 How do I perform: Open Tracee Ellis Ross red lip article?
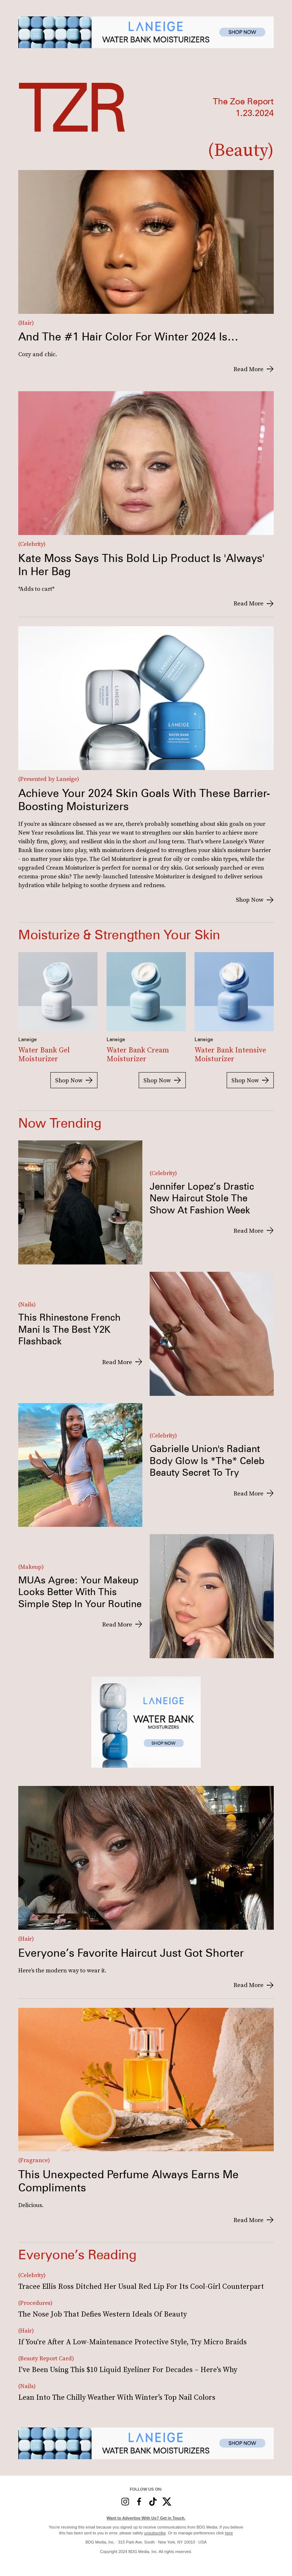click(141, 2286)
